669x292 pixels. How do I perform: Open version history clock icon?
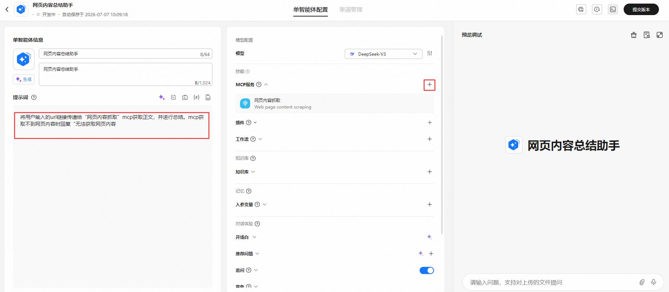click(597, 9)
